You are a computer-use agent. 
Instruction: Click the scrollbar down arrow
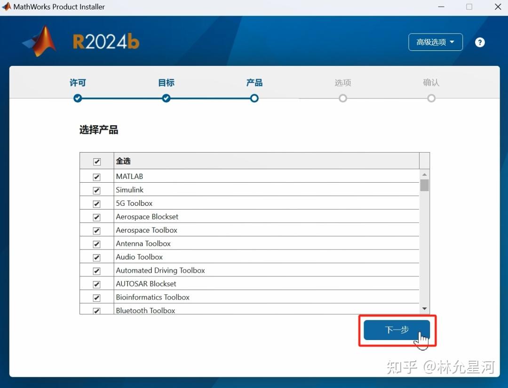tap(424, 308)
